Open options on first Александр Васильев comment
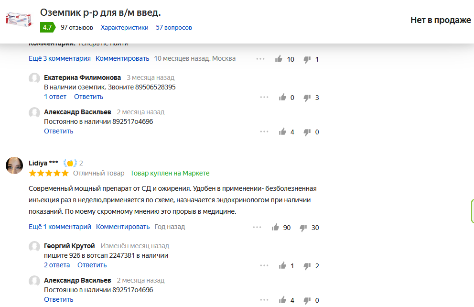This screenshot has height=307, width=474. (x=264, y=132)
